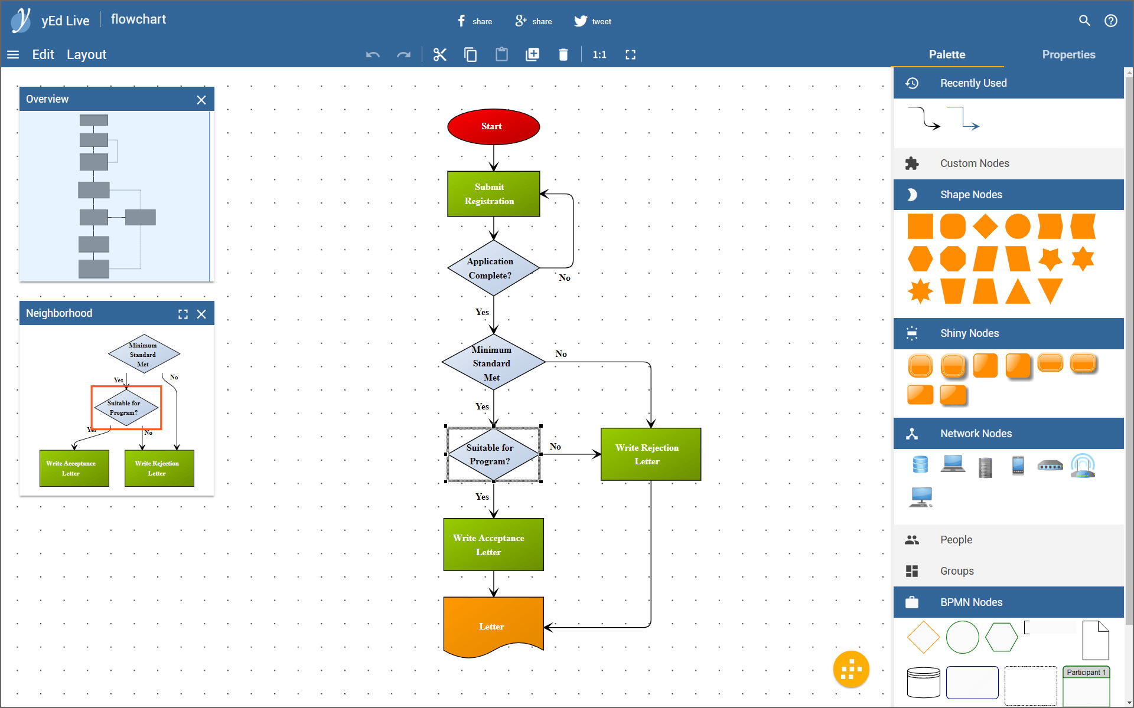Close the Neighborhood panel
The image size is (1134, 708).
pyautogui.click(x=203, y=312)
